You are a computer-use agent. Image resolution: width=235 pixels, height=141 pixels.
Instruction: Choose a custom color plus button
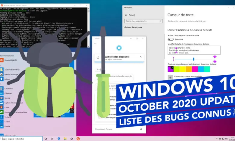coord(170,77)
